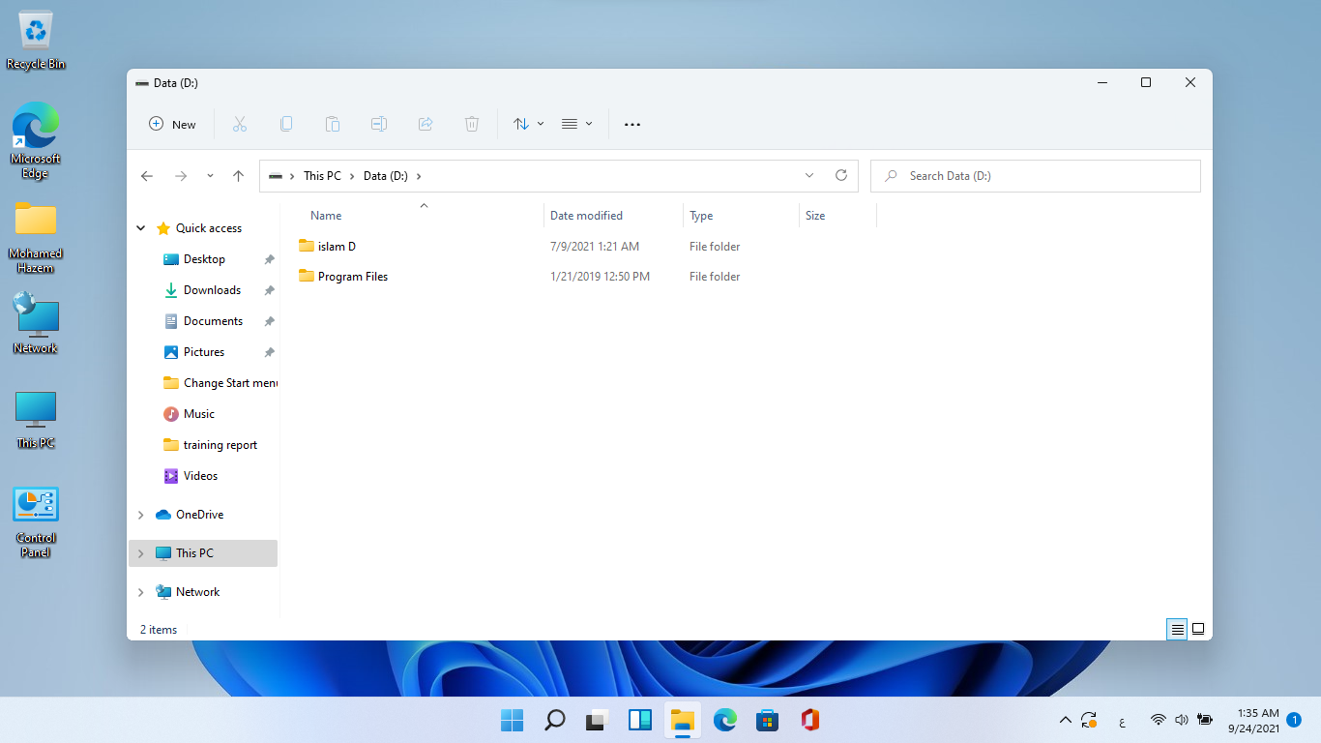
Task: Switch to details view using status bar toggle
Action: pos(1177,629)
